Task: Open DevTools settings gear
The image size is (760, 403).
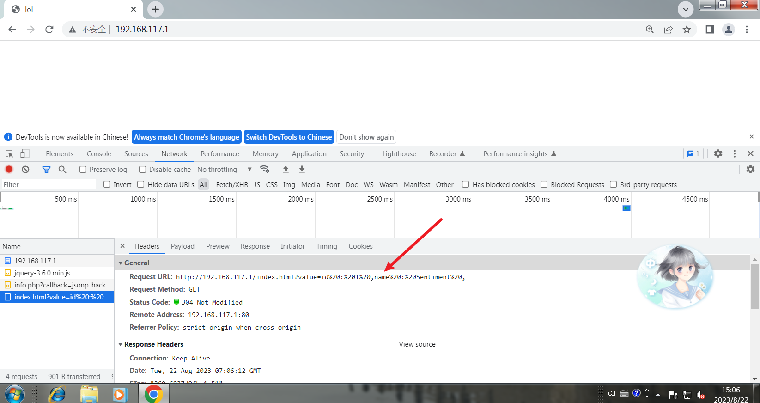Action: coord(718,153)
